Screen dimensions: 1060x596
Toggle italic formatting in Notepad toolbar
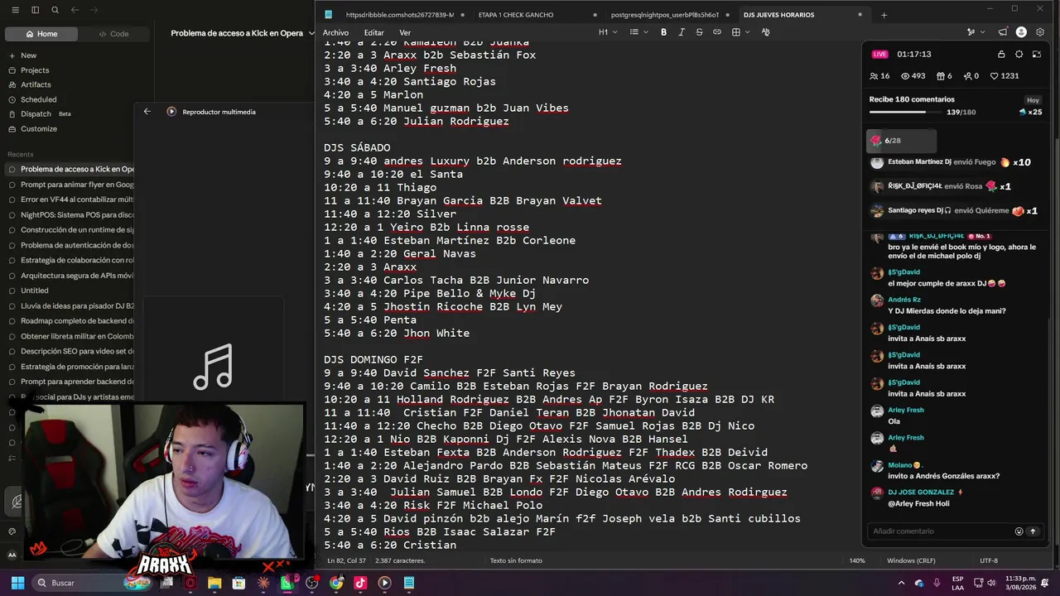[x=682, y=32]
